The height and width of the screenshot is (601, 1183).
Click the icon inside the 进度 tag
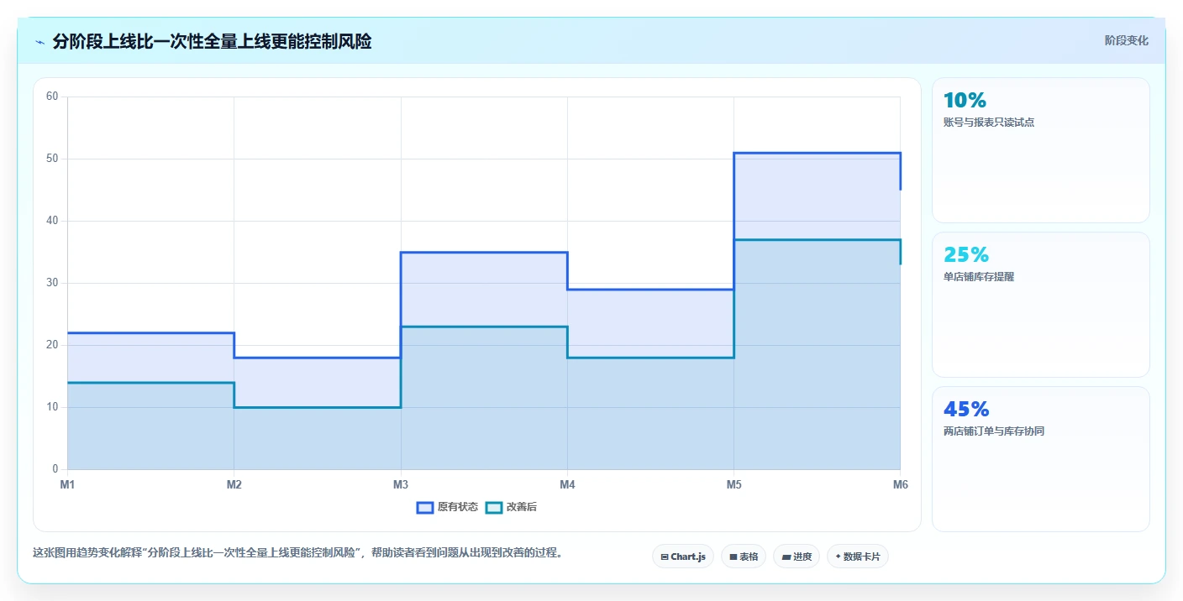click(786, 557)
